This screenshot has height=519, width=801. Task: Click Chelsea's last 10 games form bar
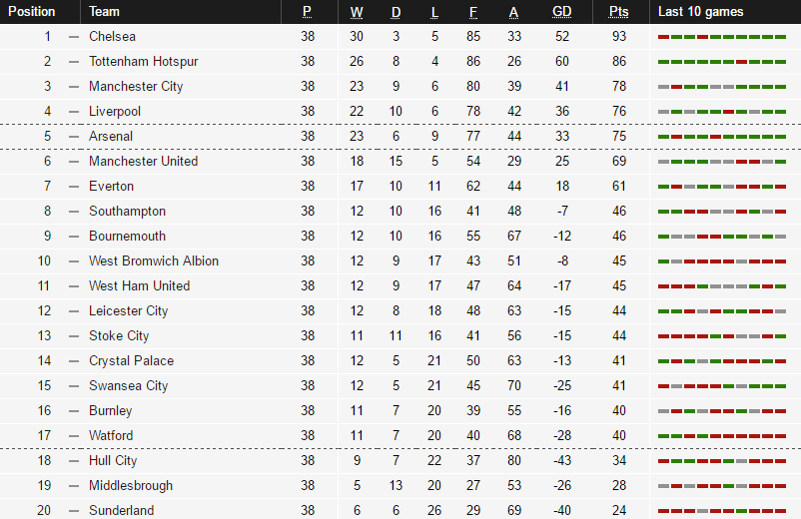pyautogui.click(x=722, y=37)
